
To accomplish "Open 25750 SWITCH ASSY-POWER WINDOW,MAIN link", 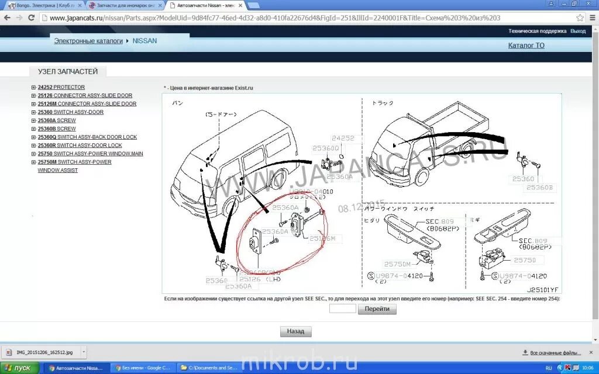I will 90,154.
